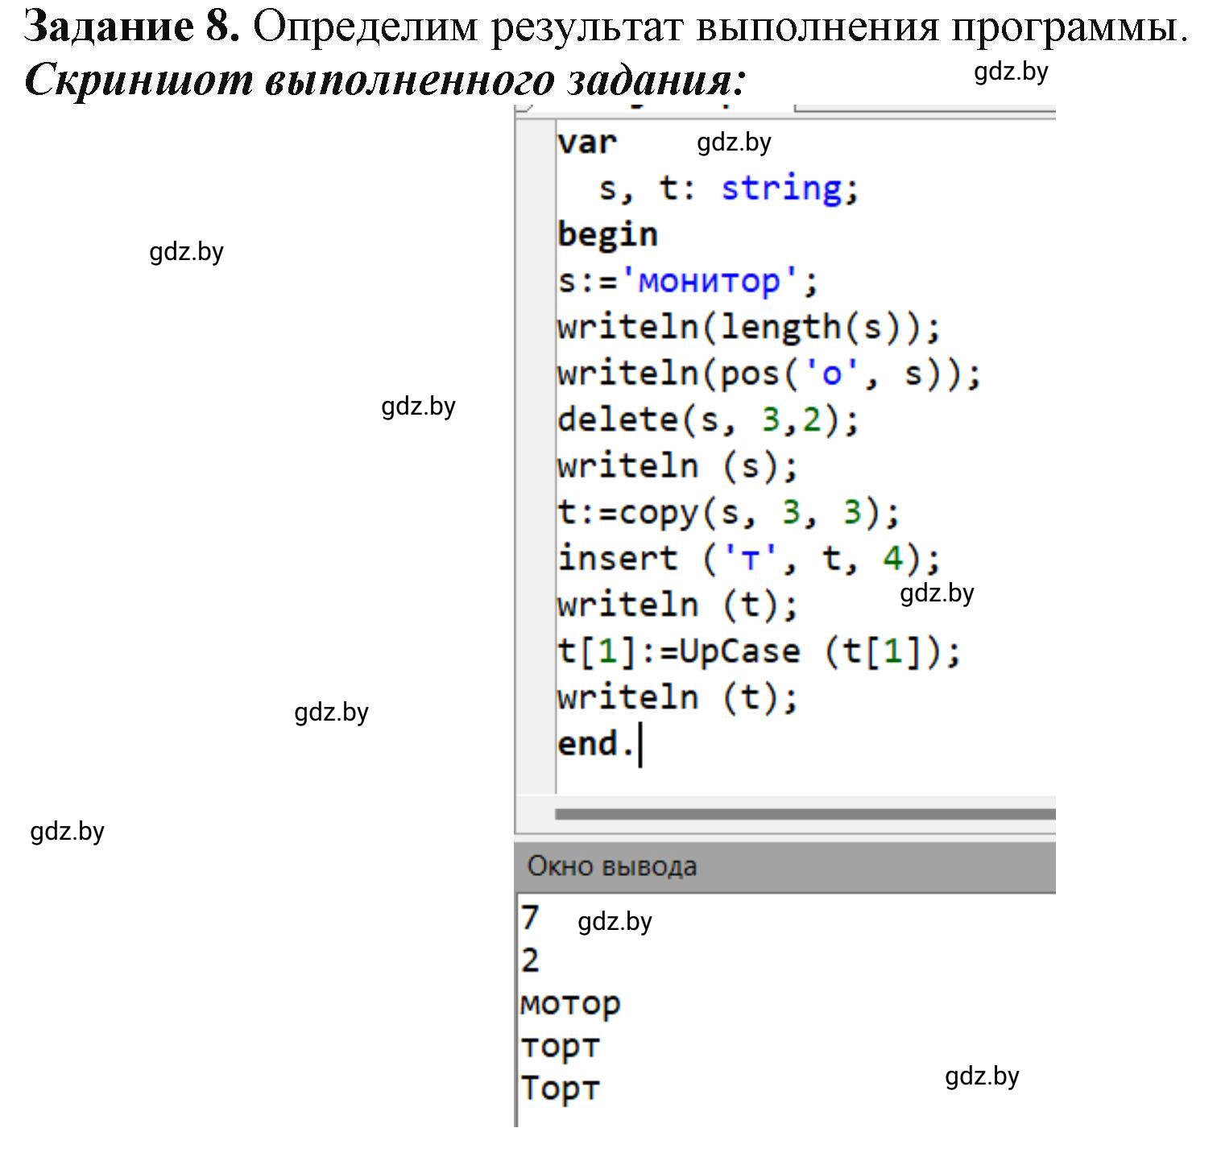Click the writeln(length(s)); line
This screenshot has height=1161, width=1221.
[749, 327]
